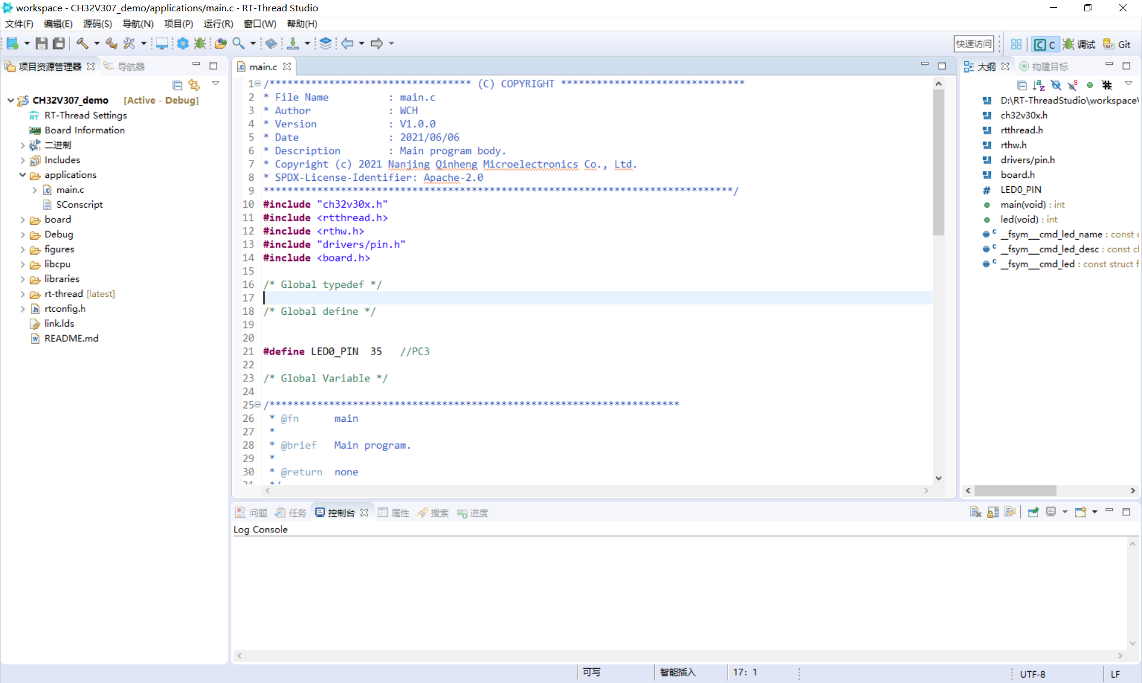Close the main.c editor tab
The image size is (1142, 683).
point(287,66)
